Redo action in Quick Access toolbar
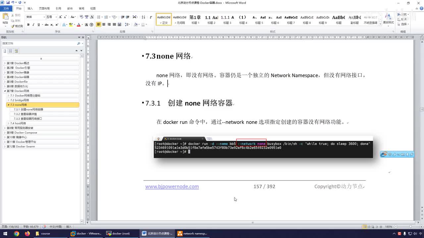This screenshot has width=424, height=238. coord(20,3)
